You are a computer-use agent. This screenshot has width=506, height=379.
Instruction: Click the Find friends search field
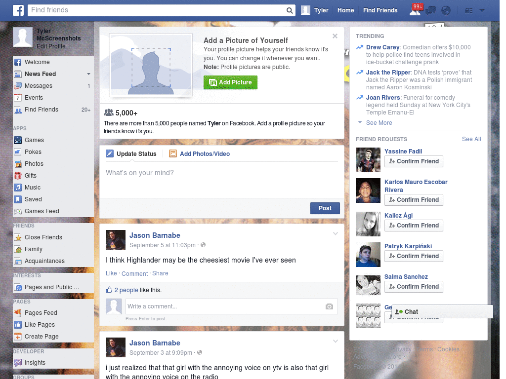click(157, 10)
